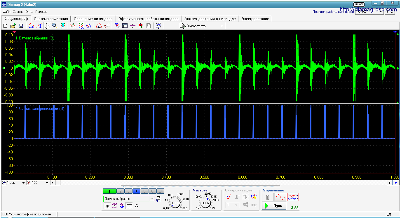Open the Электропитание tab
This screenshot has width=401, height=218.
click(x=255, y=19)
